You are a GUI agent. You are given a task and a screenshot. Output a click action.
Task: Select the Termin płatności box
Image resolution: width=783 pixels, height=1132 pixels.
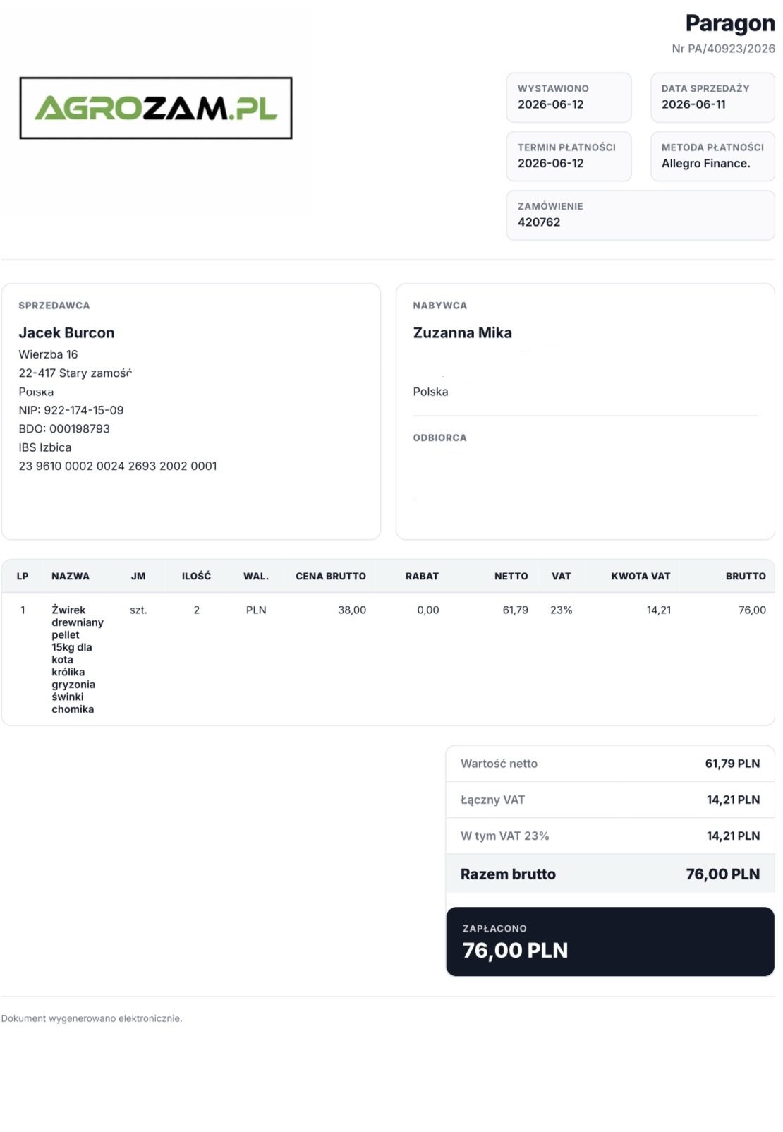point(569,156)
